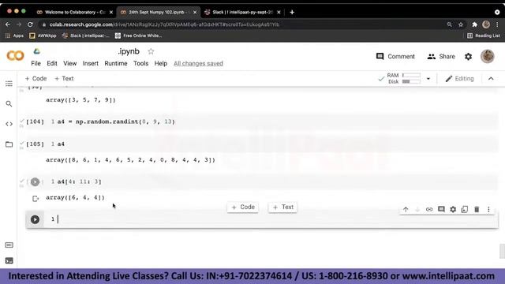Collapse the header with the chevron
The image size is (505, 284).
pos(491,79)
